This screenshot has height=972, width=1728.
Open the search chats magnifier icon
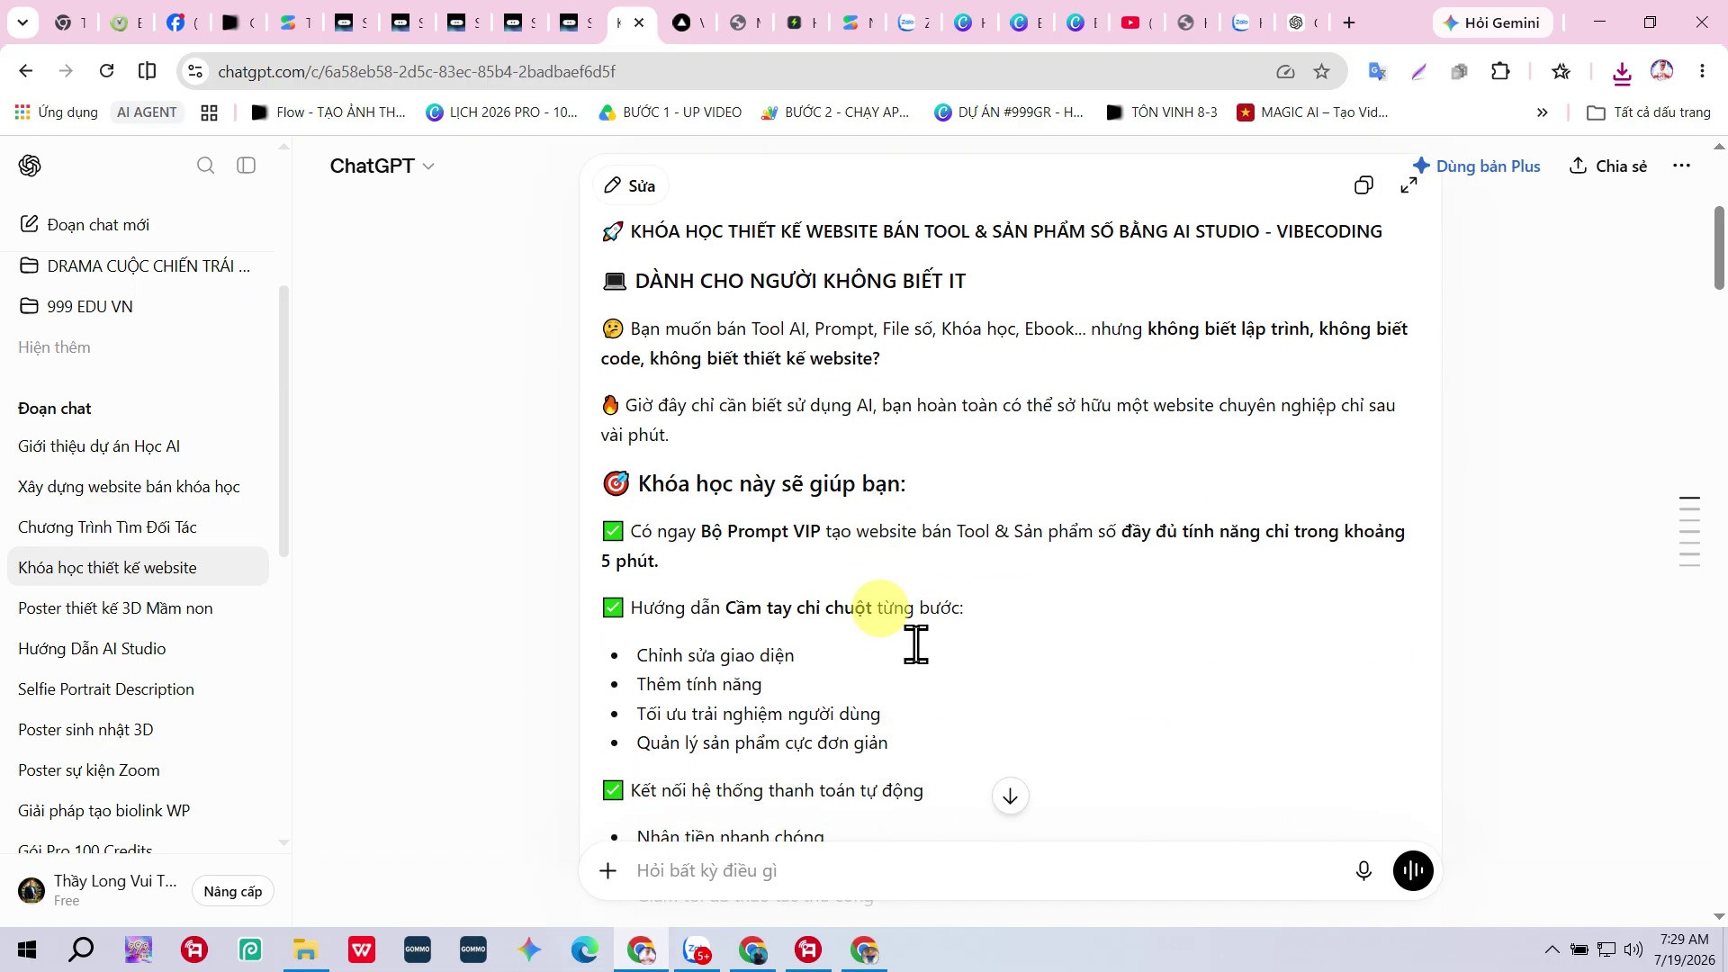[x=205, y=166]
